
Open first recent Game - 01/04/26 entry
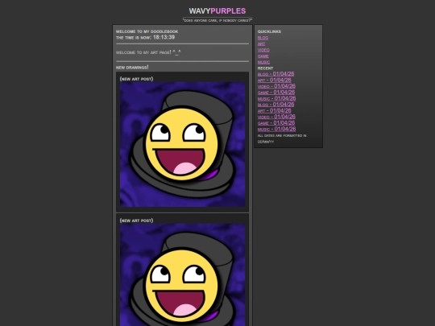pos(276,93)
